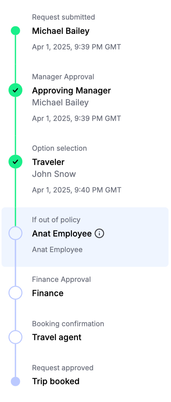Click the green checkmark for Manager Approval
The width and height of the screenshot is (171, 402).
pyautogui.click(x=15, y=90)
